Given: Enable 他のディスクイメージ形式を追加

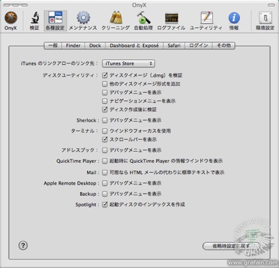Looking at the screenshot, I should coord(105,84).
